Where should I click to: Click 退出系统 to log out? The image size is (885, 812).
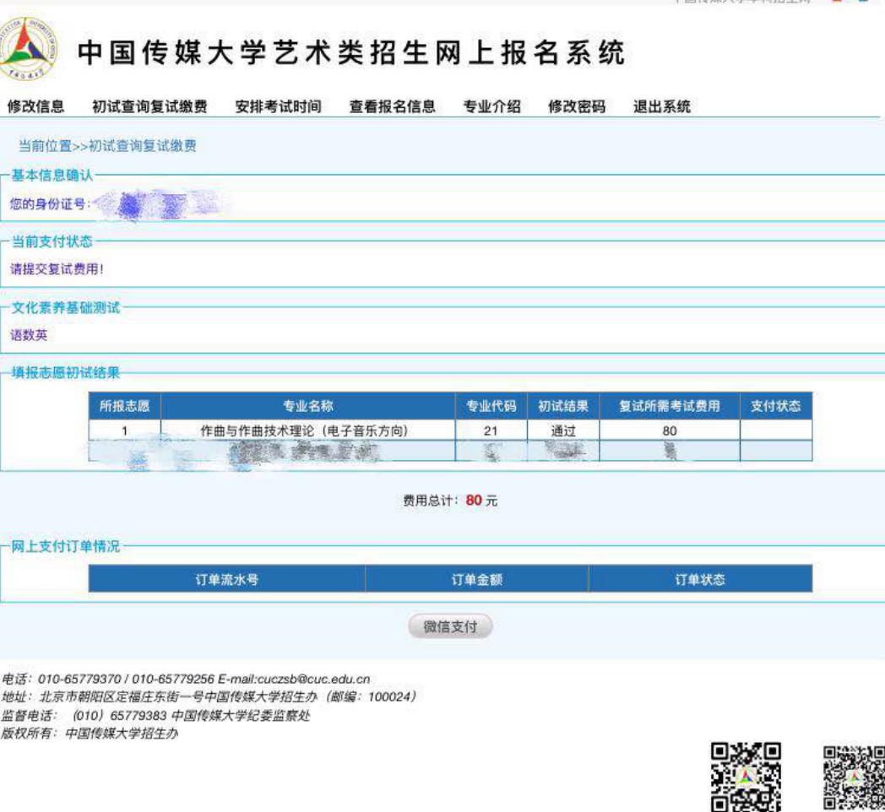point(661,106)
